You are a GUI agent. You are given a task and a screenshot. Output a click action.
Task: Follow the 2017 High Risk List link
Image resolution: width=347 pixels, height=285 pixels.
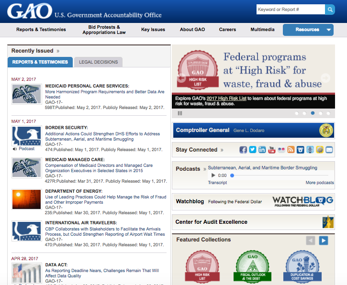(x=226, y=99)
